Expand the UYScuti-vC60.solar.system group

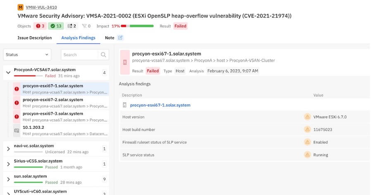pos(8,193)
